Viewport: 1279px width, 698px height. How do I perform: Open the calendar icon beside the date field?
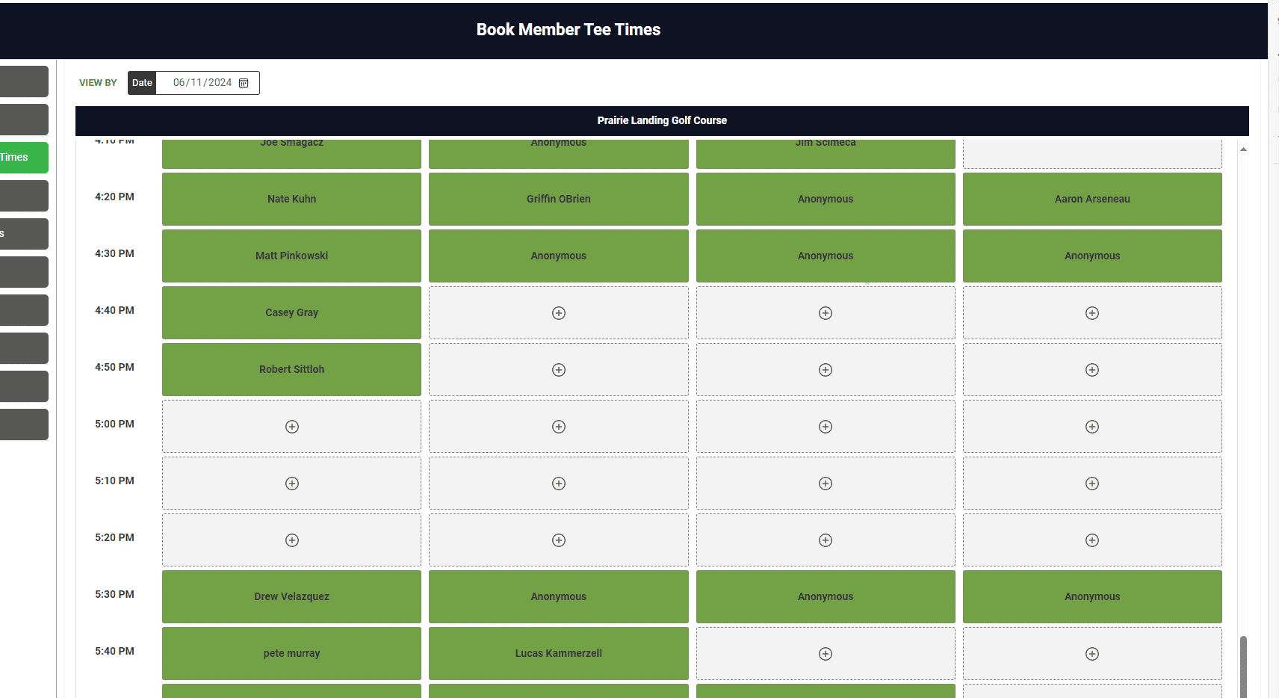(244, 83)
